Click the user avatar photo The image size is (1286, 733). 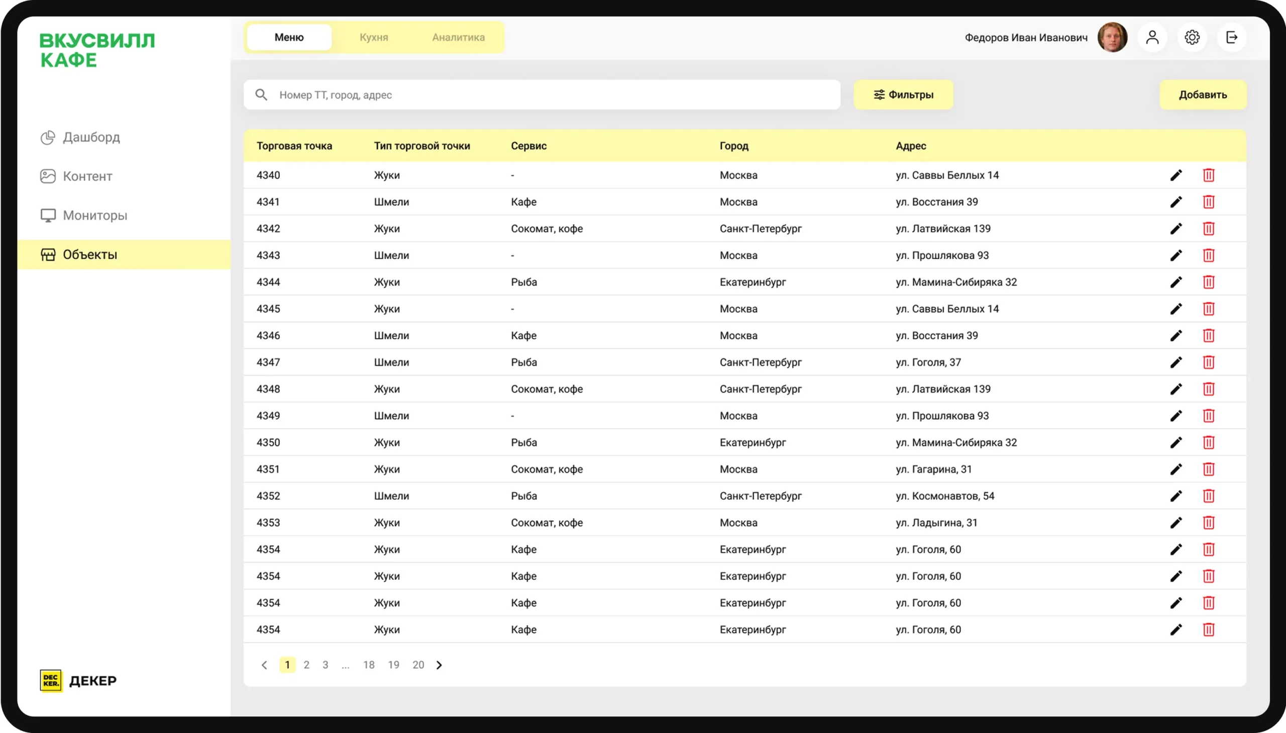pos(1112,37)
